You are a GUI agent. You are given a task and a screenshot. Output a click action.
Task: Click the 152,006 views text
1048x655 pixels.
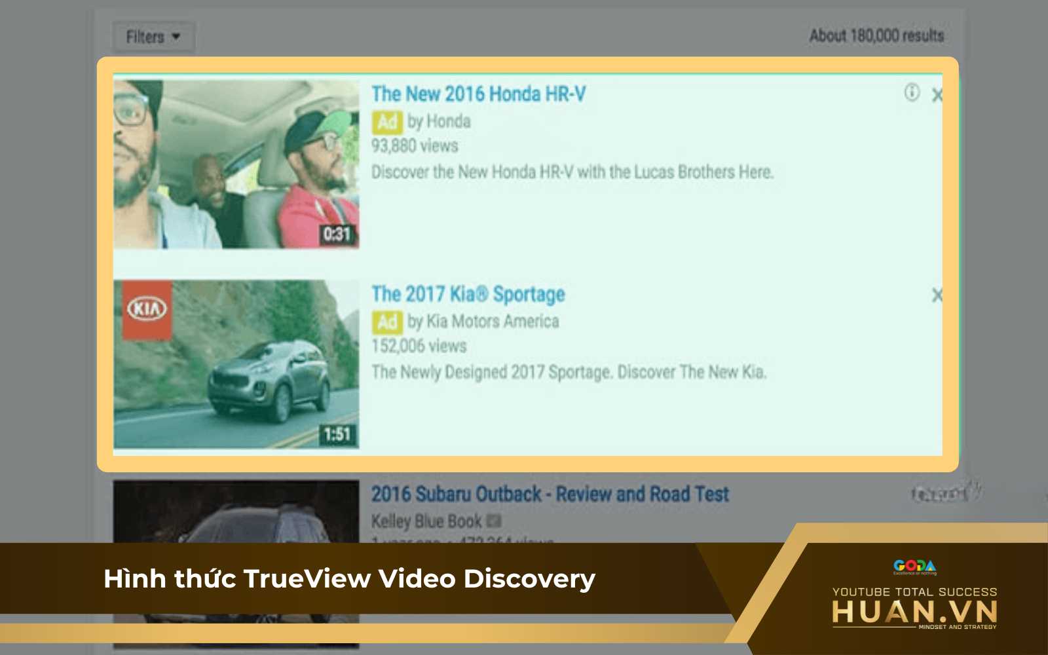tap(419, 346)
